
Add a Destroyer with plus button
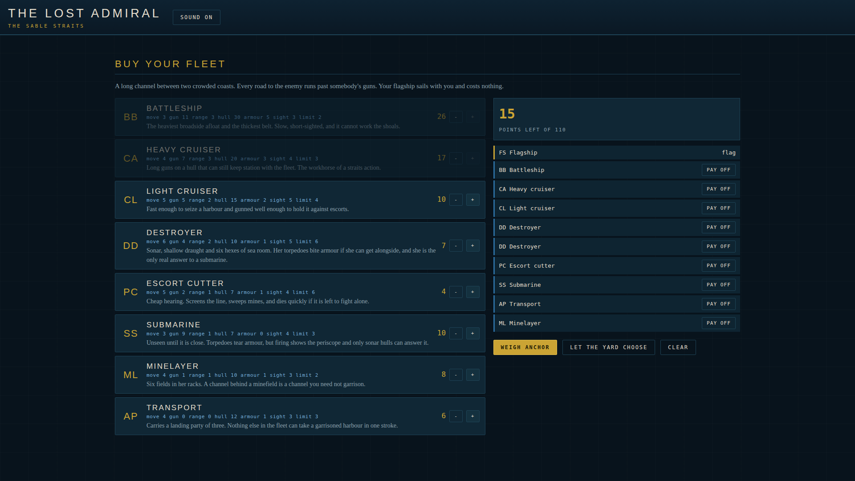tap(472, 245)
